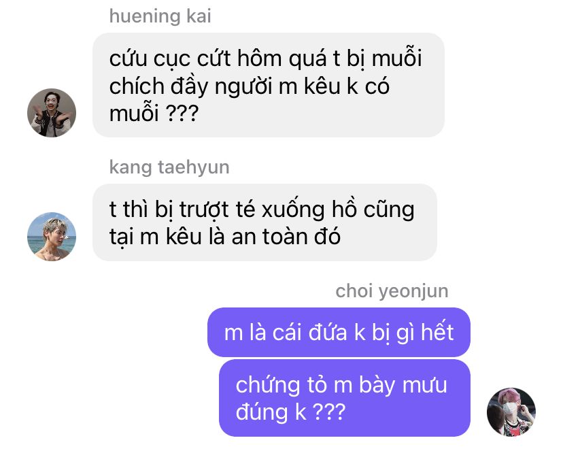Select the line "chích đầy người m kêu k có"
The width and height of the screenshot is (563, 451).
pos(249,86)
